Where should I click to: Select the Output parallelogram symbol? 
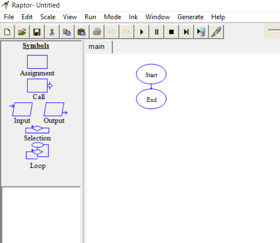(x=56, y=109)
